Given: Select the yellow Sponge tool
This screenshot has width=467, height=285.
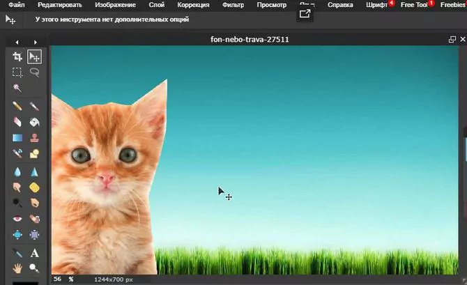Looking at the screenshot, I should coord(35,187).
